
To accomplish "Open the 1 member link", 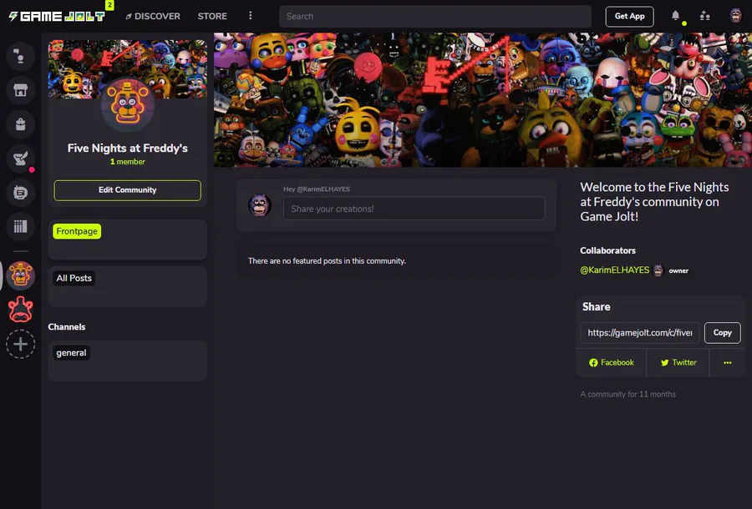I will pos(128,162).
